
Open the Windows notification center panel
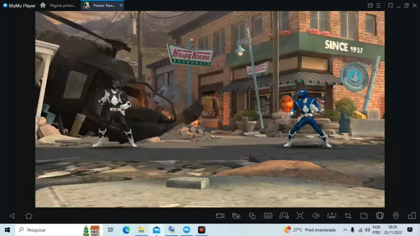point(410,230)
